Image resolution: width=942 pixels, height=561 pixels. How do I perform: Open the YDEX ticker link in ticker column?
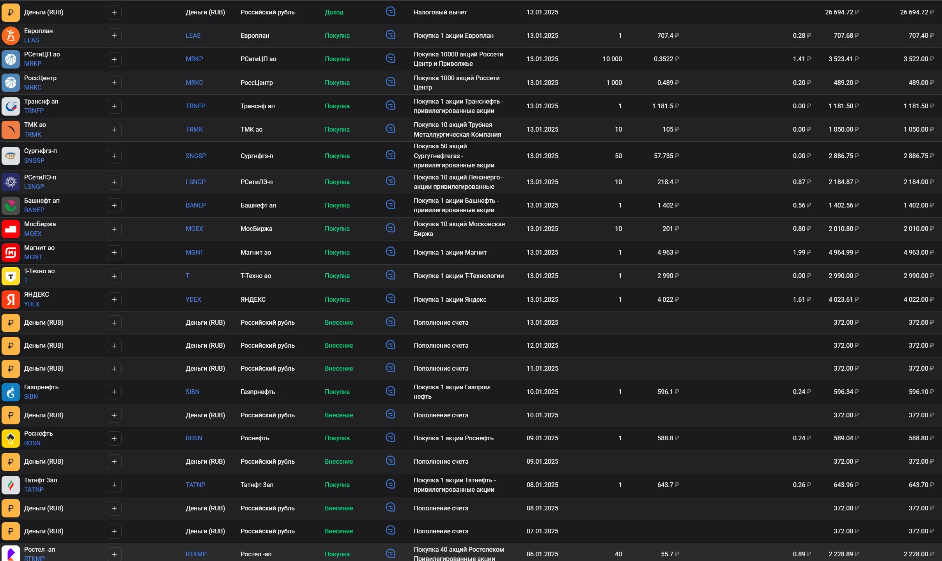coord(193,299)
